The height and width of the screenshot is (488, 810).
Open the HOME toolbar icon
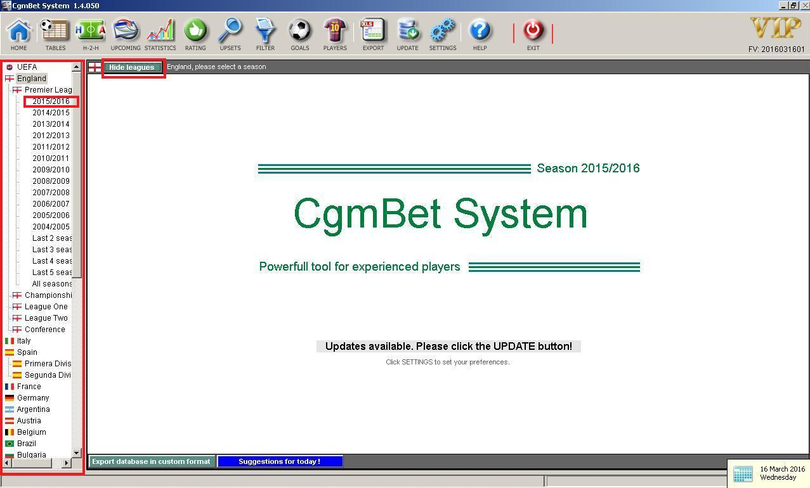pos(19,34)
